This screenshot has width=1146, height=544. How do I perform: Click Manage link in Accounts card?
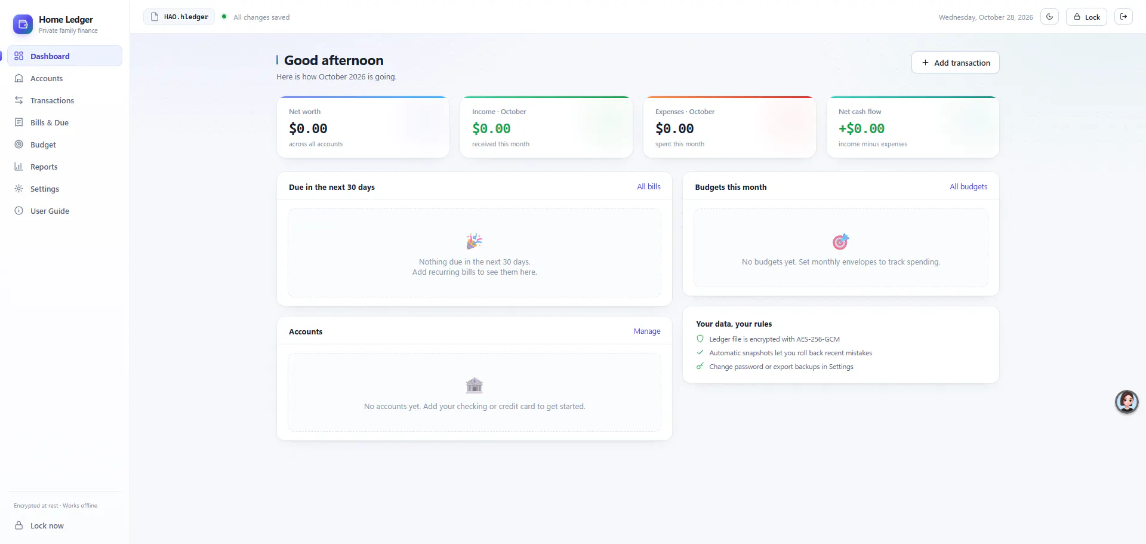point(647,331)
